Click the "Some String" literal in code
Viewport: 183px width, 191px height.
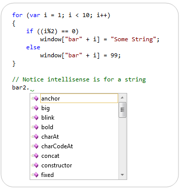(133, 39)
